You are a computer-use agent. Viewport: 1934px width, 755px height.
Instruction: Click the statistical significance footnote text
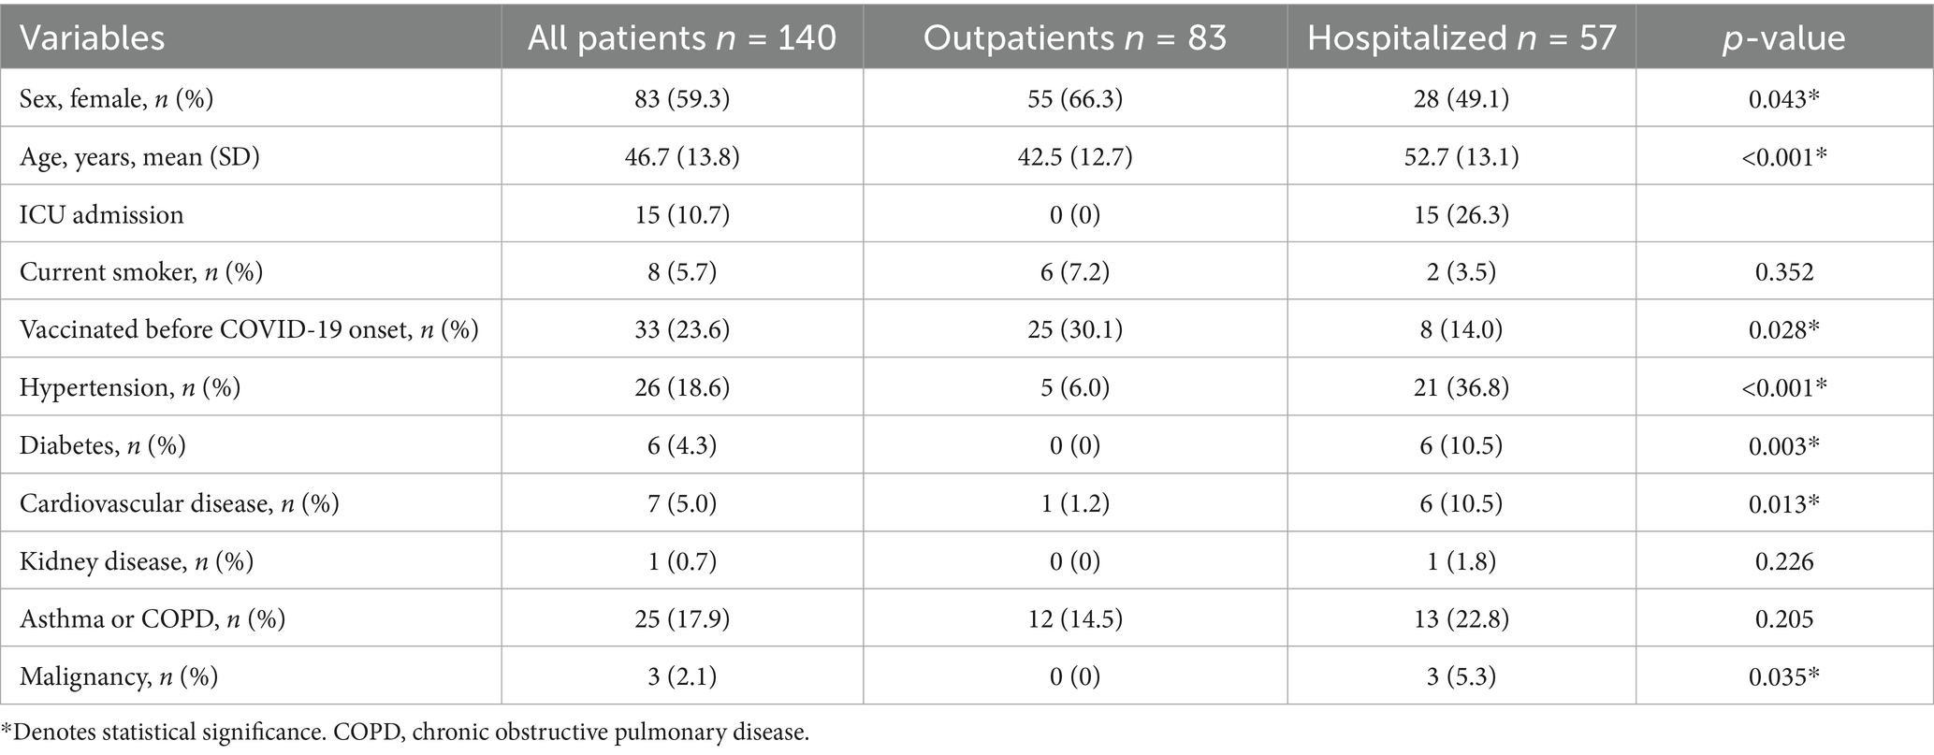(404, 732)
